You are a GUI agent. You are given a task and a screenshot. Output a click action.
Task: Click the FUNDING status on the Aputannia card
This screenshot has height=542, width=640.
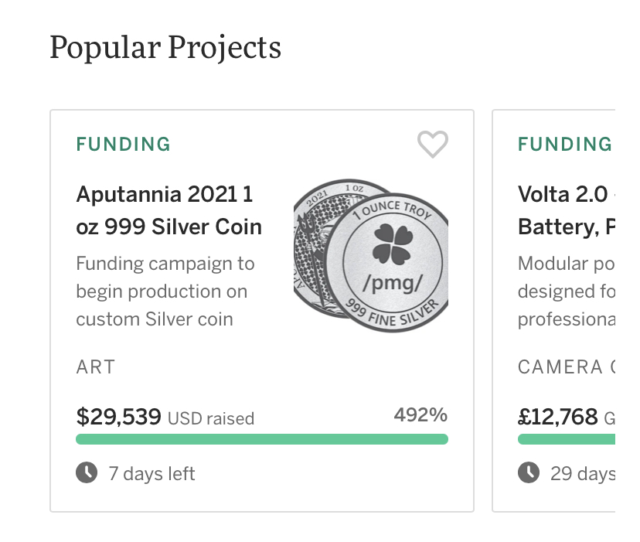[123, 145]
